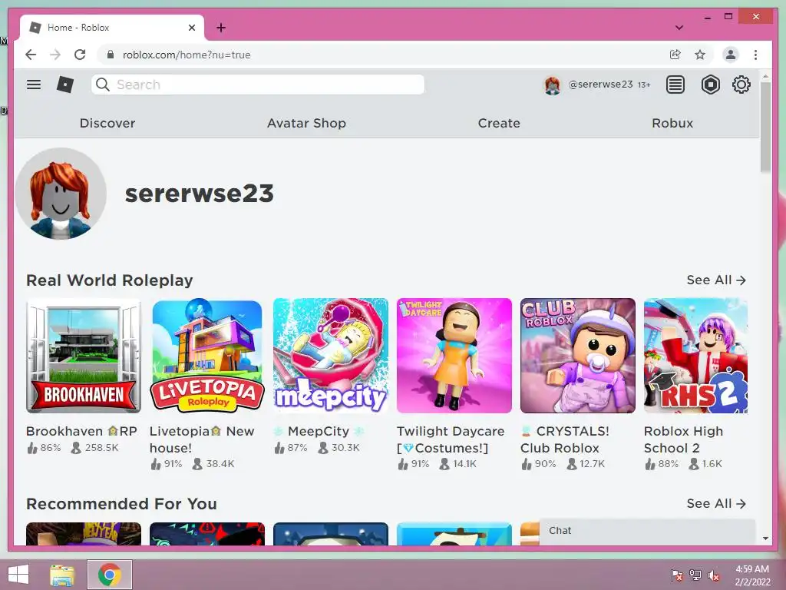Open the settings gear icon
786x590 pixels.
741,85
